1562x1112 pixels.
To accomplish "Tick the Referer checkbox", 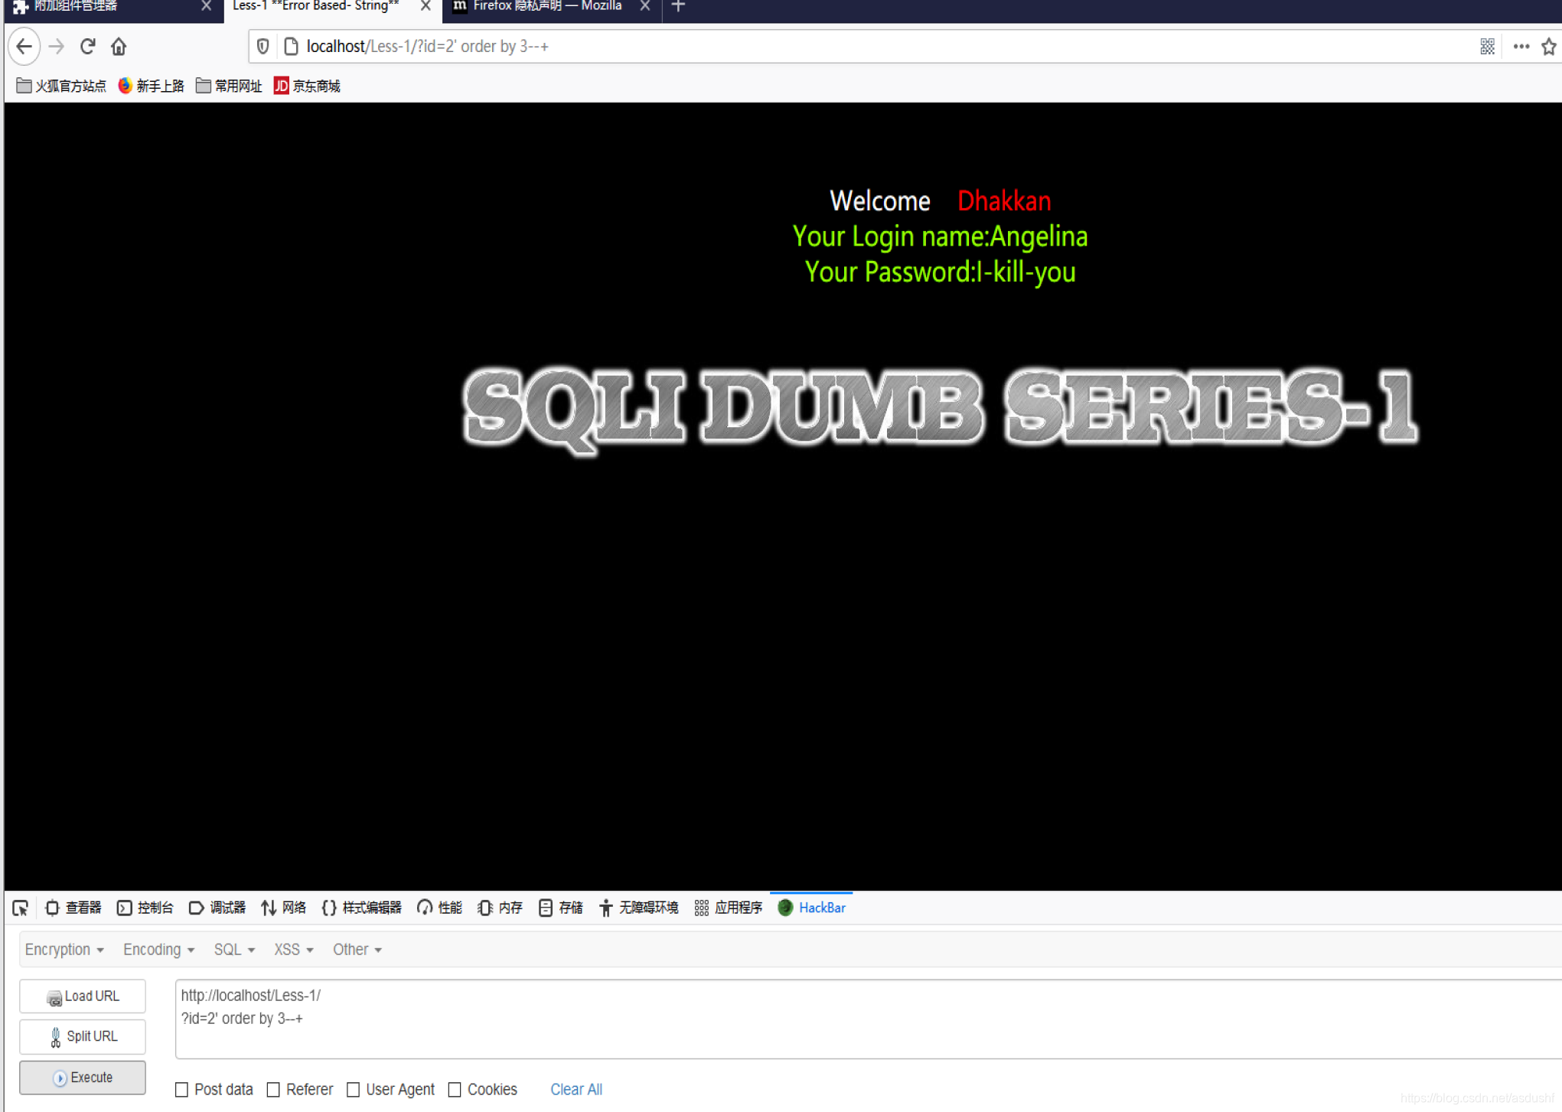I will [x=273, y=1089].
